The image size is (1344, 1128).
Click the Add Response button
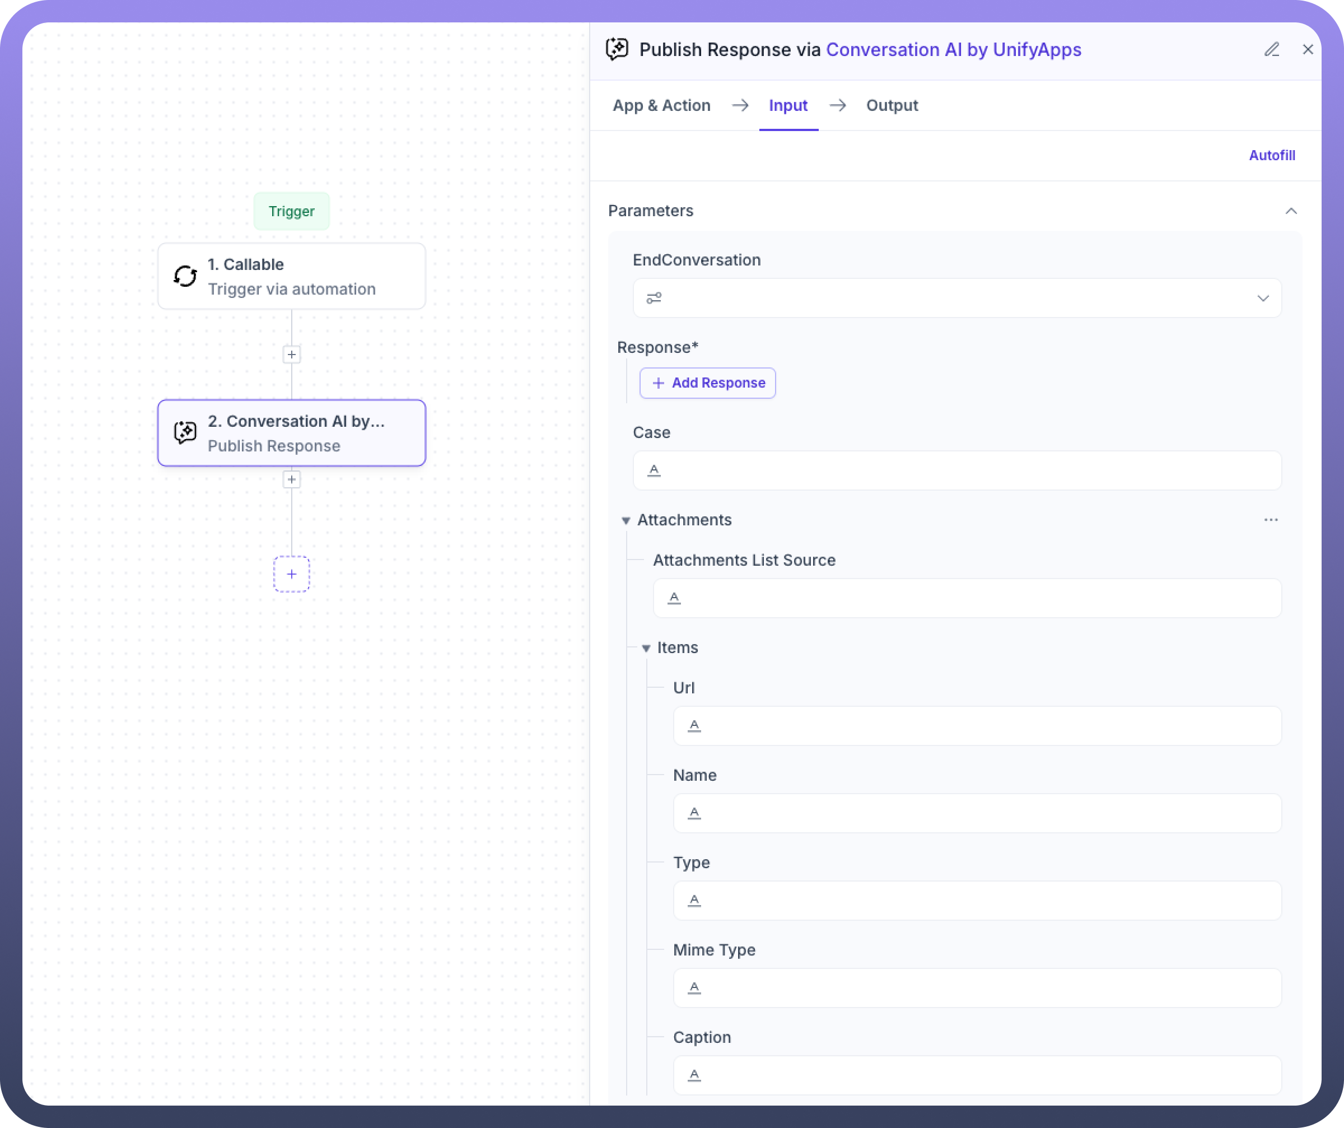tap(707, 383)
